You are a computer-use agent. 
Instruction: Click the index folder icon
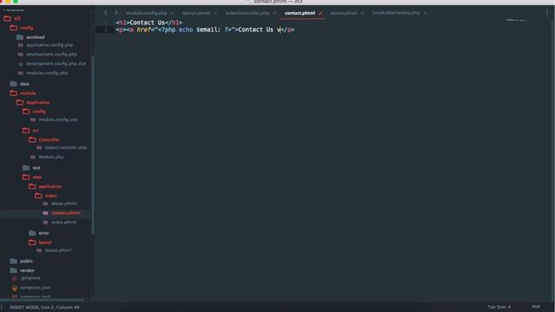[38, 196]
